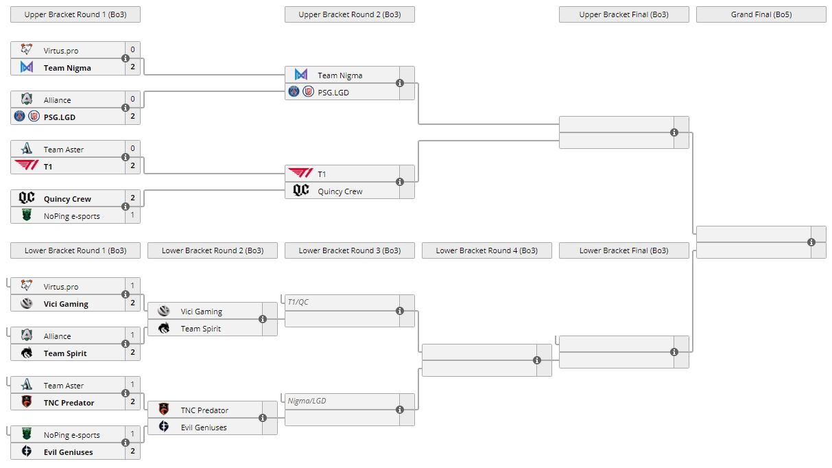The width and height of the screenshot is (832, 468).
Task: Open the Grand Final match info popup
Action: 811,242
